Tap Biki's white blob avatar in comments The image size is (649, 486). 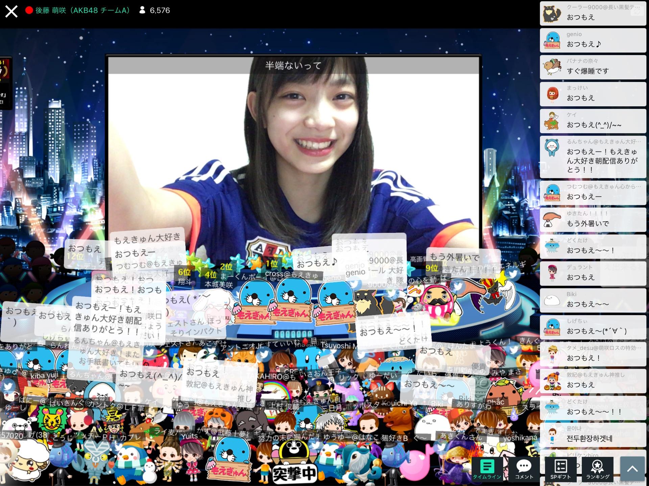tap(552, 300)
